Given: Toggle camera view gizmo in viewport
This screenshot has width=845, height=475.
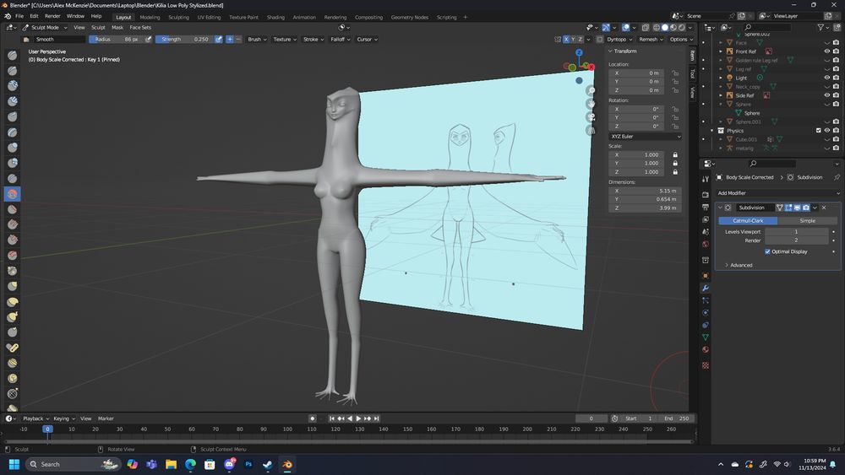Looking at the screenshot, I should point(591,117).
